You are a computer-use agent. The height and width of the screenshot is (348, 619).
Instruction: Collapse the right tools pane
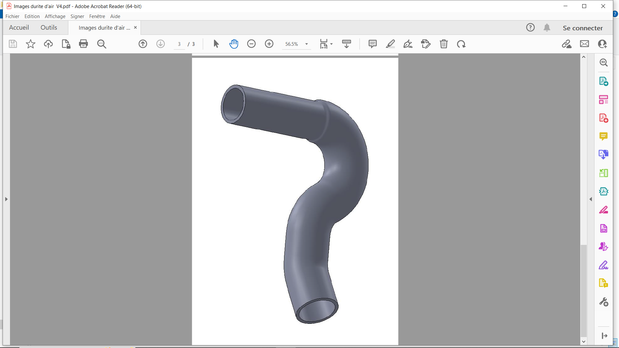click(591, 199)
